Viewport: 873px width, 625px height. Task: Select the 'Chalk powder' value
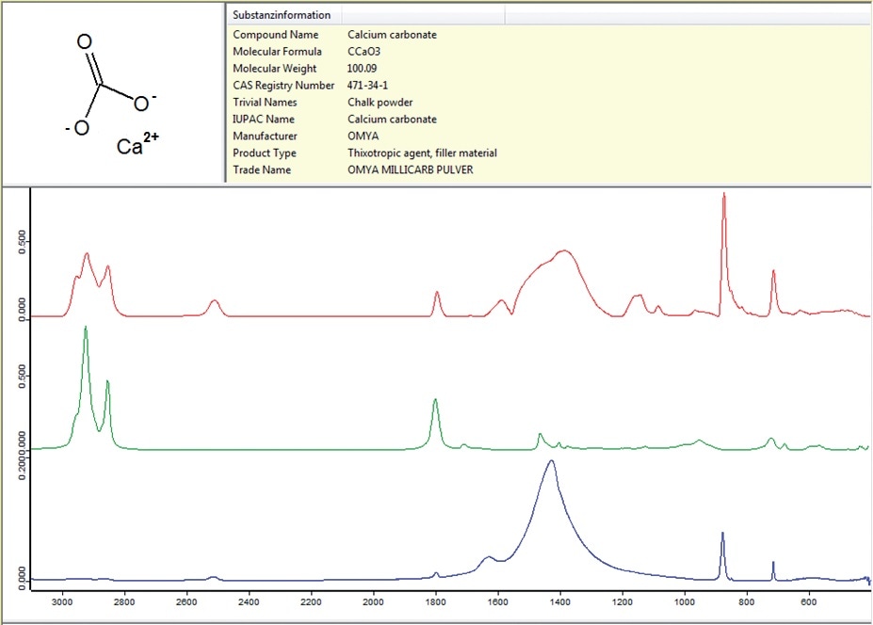point(380,103)
